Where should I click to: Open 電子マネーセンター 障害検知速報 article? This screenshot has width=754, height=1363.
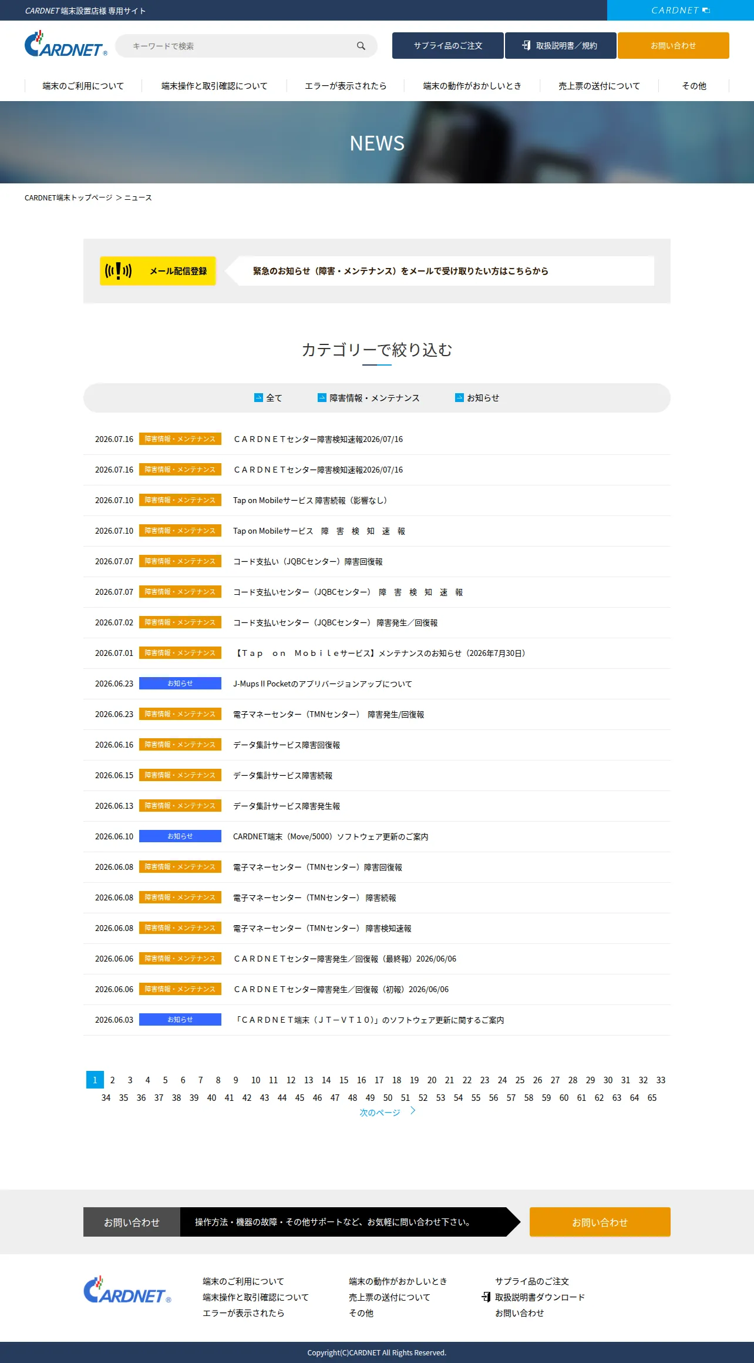click(x=322, y=928)
